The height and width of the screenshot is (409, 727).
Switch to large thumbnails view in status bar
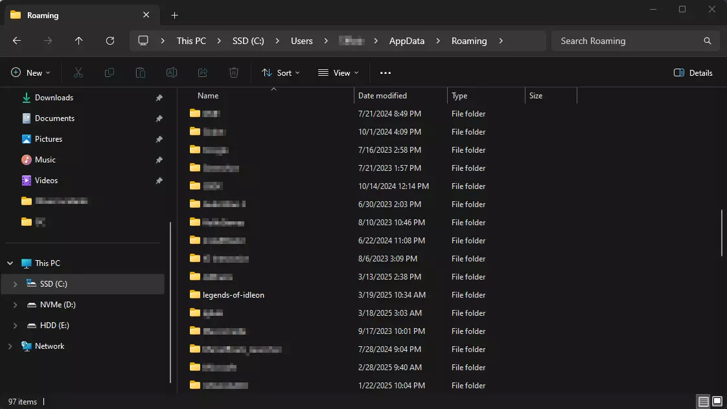click(717, 402)
